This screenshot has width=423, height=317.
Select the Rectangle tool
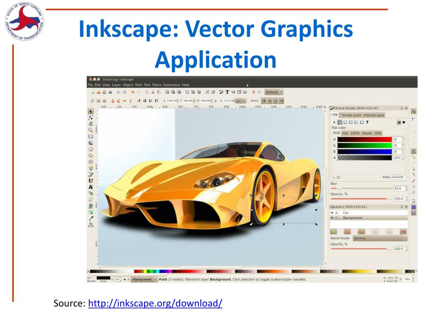tap(90, 136)
